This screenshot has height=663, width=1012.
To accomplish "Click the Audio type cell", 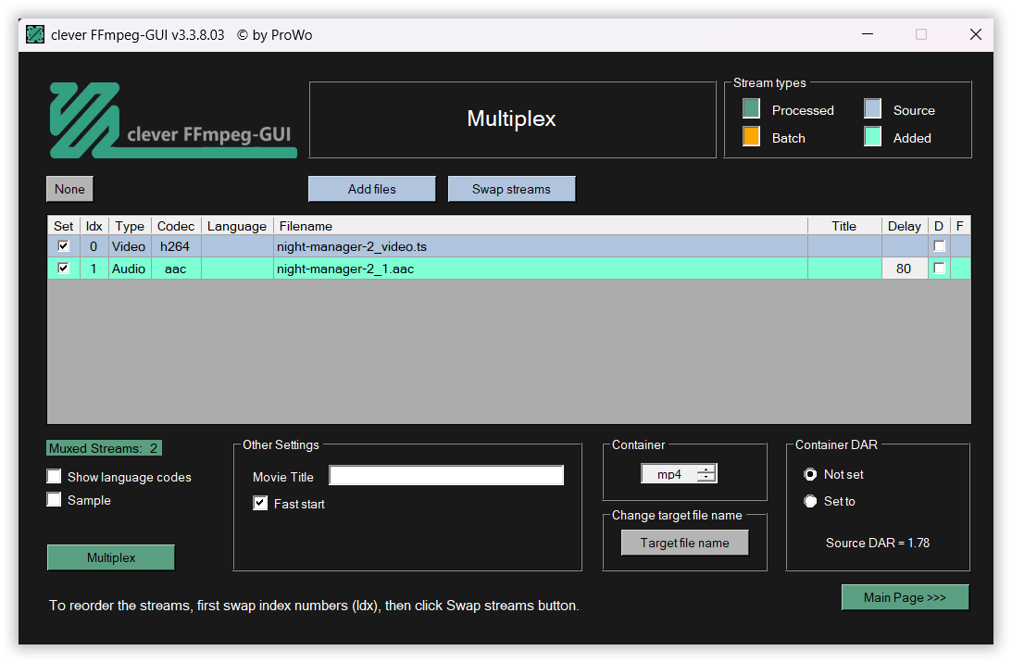I will click(x=130, y=268).
